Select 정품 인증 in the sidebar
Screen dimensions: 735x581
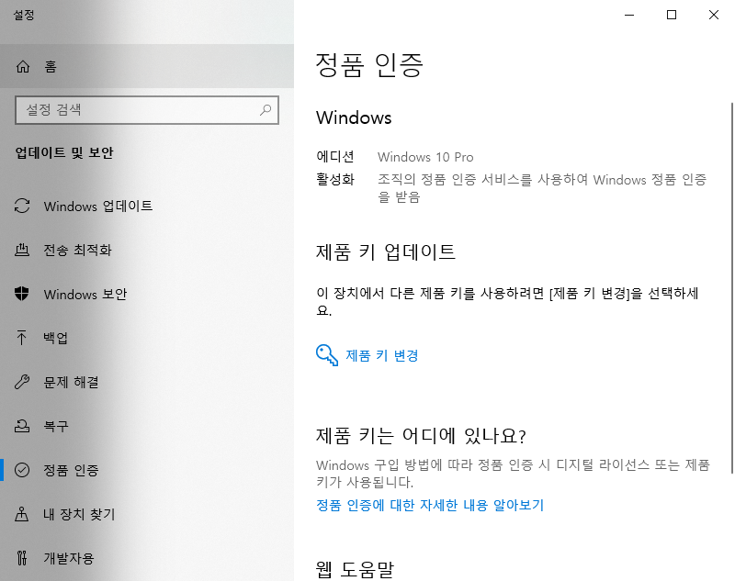click(147, 470)
